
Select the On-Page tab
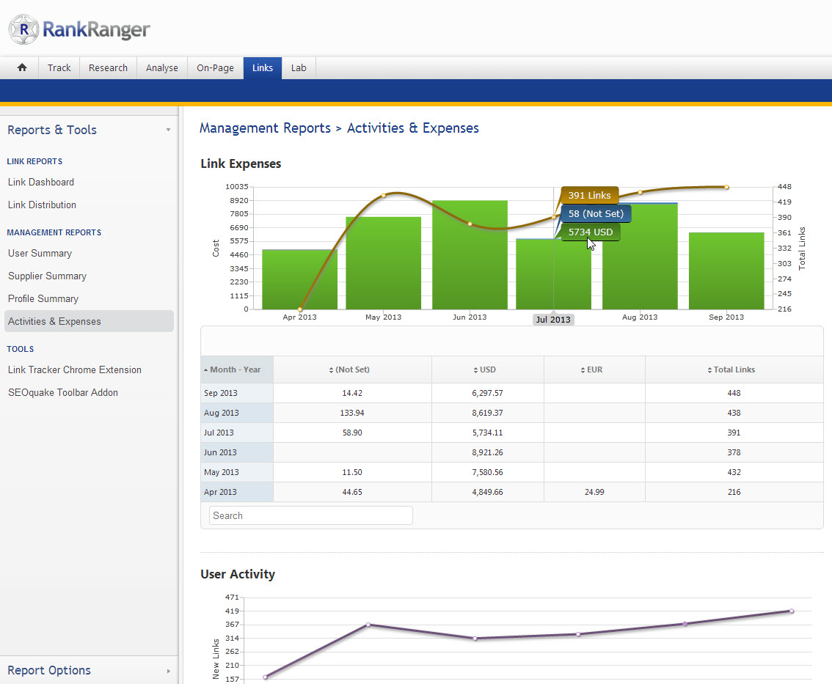point(215,67)
